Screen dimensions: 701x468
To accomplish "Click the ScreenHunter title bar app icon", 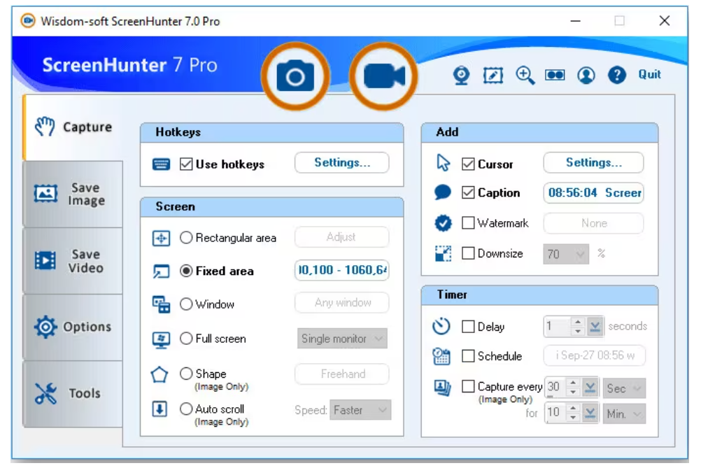I will tap(28, 20).
